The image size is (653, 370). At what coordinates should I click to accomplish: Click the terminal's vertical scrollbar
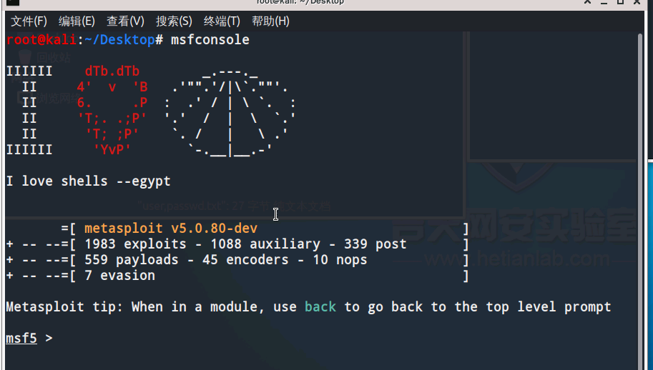point(641,201)
